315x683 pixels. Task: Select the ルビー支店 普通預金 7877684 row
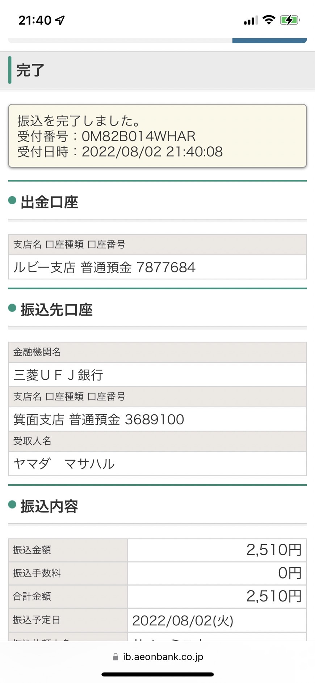click(157, 267)
